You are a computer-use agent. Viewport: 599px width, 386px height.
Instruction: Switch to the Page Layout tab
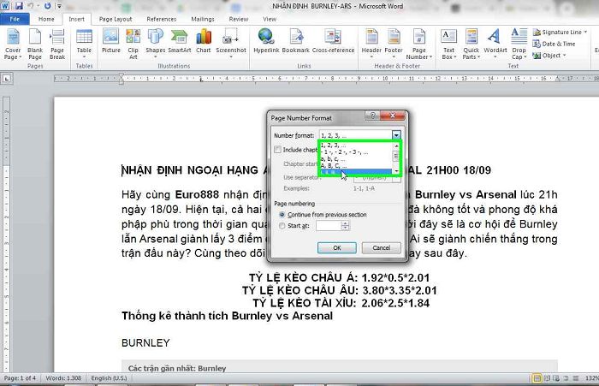click(x=116, y=19)
